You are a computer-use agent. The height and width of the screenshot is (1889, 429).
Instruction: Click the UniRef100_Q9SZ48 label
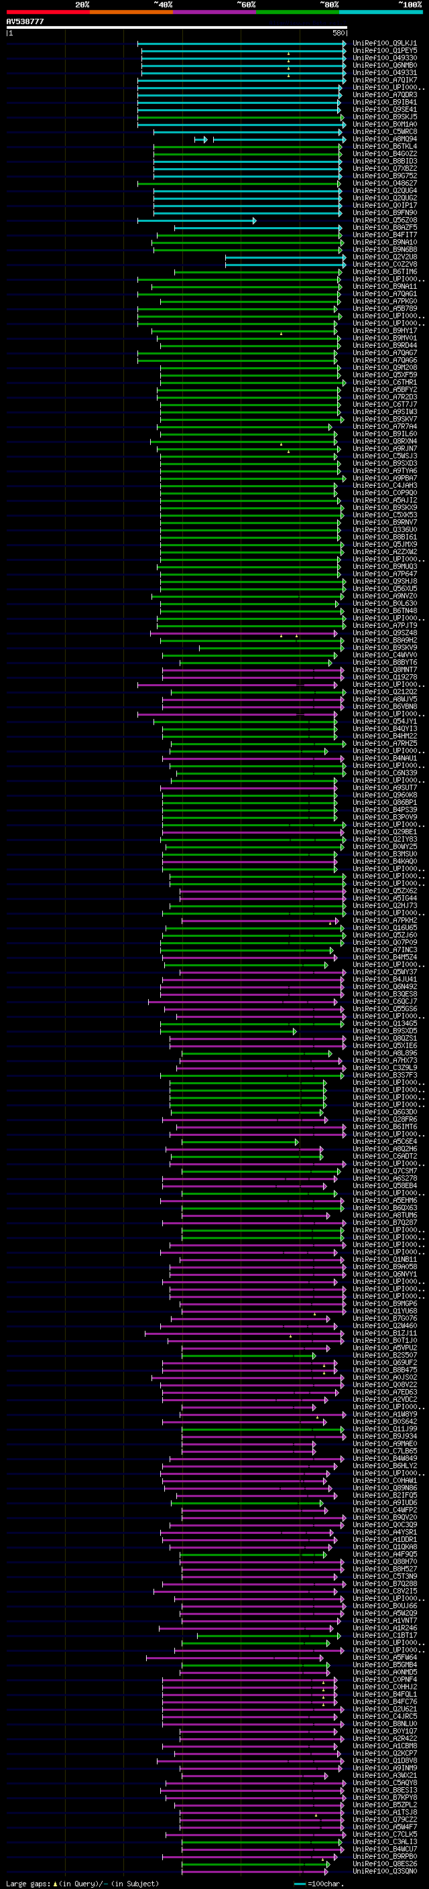384,633
